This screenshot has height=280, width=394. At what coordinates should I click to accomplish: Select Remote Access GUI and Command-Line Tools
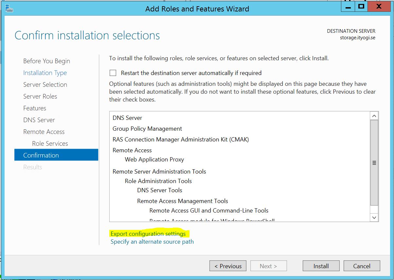pos(209,211)
